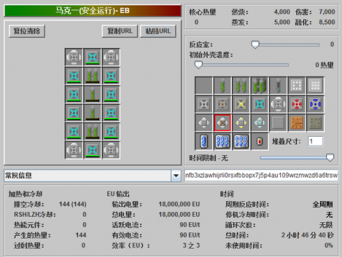
Task: Toggle the red-highlighted advanced heat exchanger
Action: pos(222,123)
